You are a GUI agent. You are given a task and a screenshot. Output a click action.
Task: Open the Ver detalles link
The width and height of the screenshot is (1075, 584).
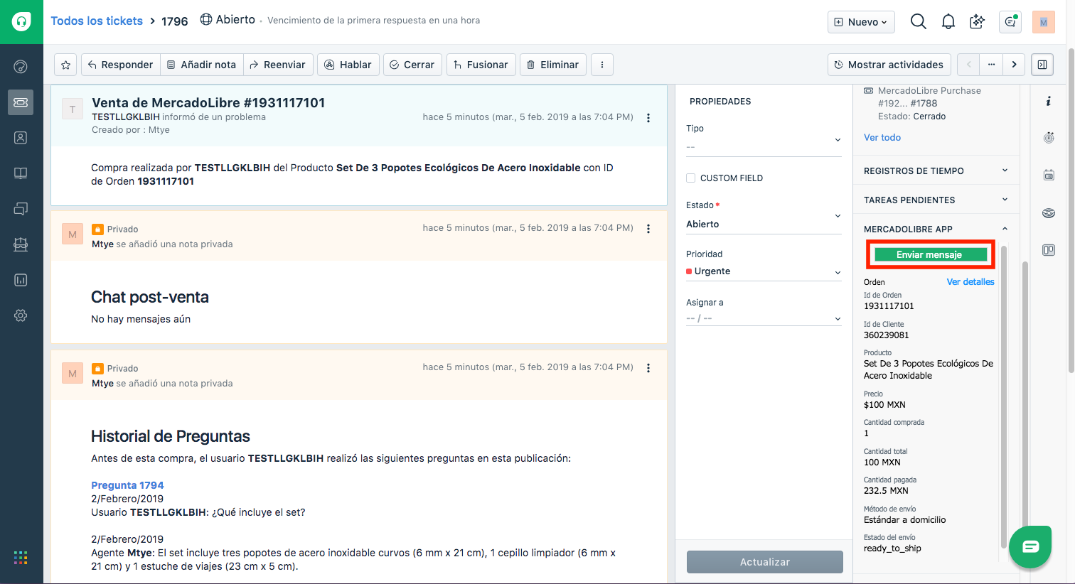[x=970, y=282]
